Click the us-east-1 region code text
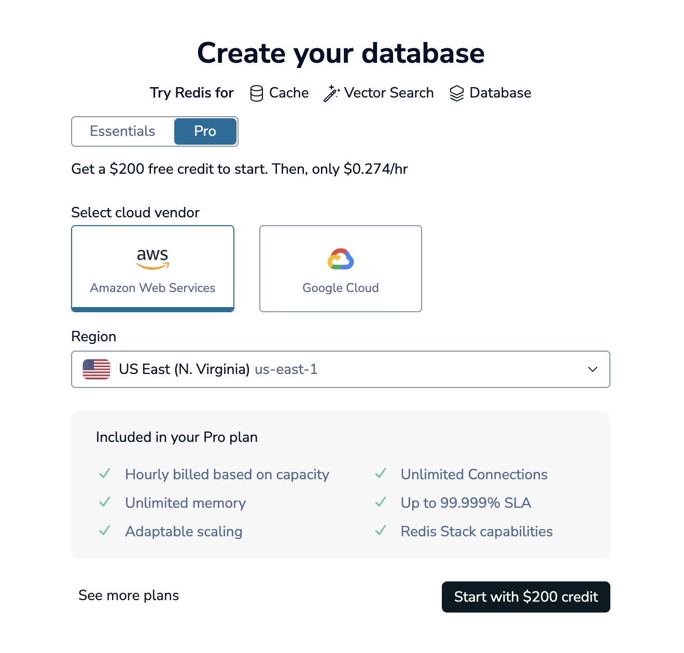 [x=286, y=369]
